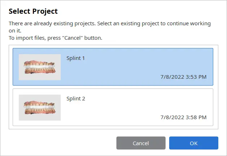Click the "Splint 1" project name
The width and height of the screenshot is (227, 156).
pyautogui.click(x=76, y=58)
